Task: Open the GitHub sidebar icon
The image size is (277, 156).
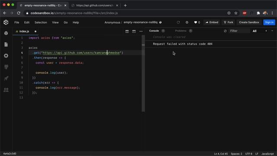Action: pyautogui.click(x=6, y=67)
